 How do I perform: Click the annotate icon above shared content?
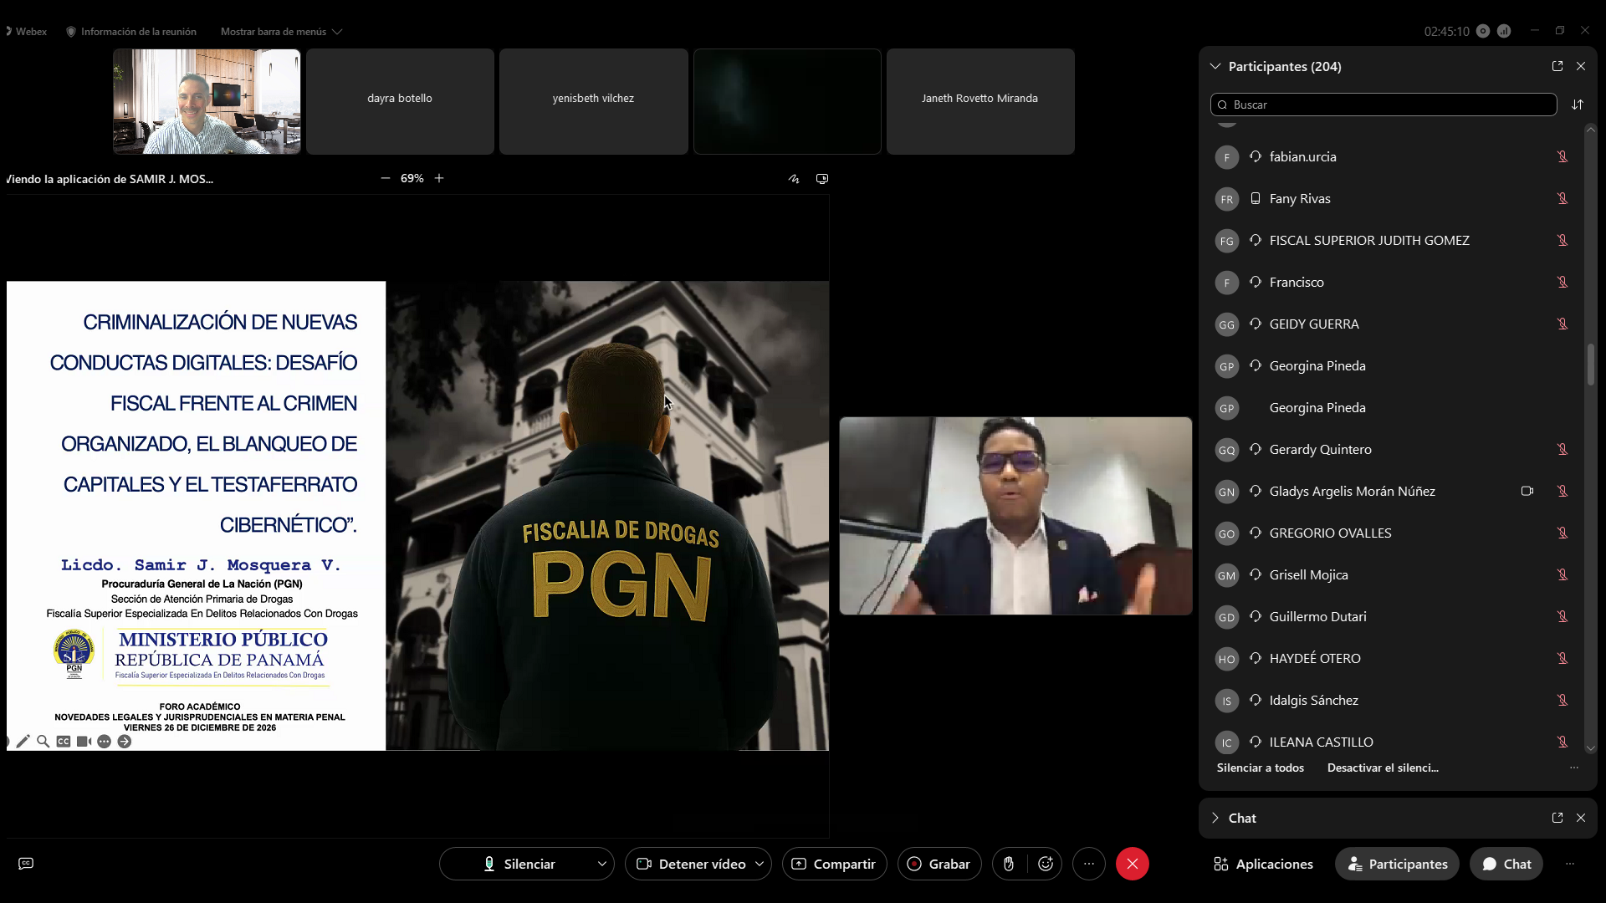(x=794, y=179)
